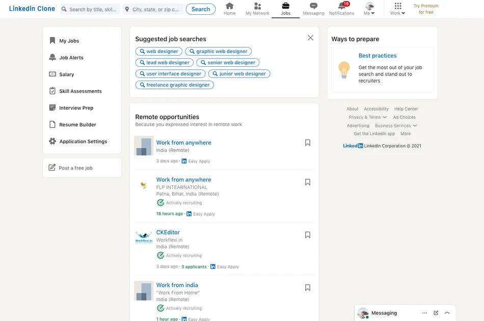Toggle bookmark on Work from india job
484x321 pixels.
307,288
